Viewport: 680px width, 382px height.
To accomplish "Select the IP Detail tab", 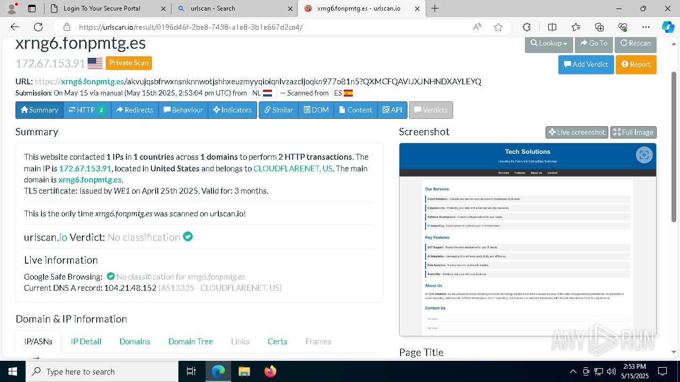I will click(x=86, y=342).
